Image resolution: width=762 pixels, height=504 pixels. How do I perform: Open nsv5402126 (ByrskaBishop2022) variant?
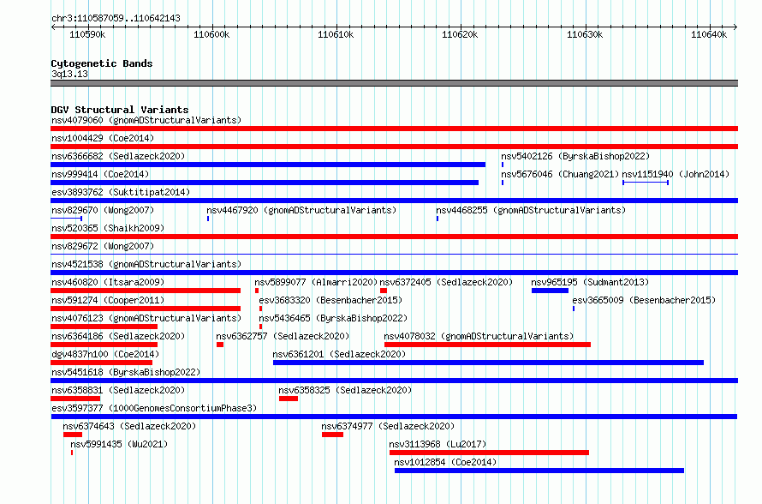[x=575, y=156]
